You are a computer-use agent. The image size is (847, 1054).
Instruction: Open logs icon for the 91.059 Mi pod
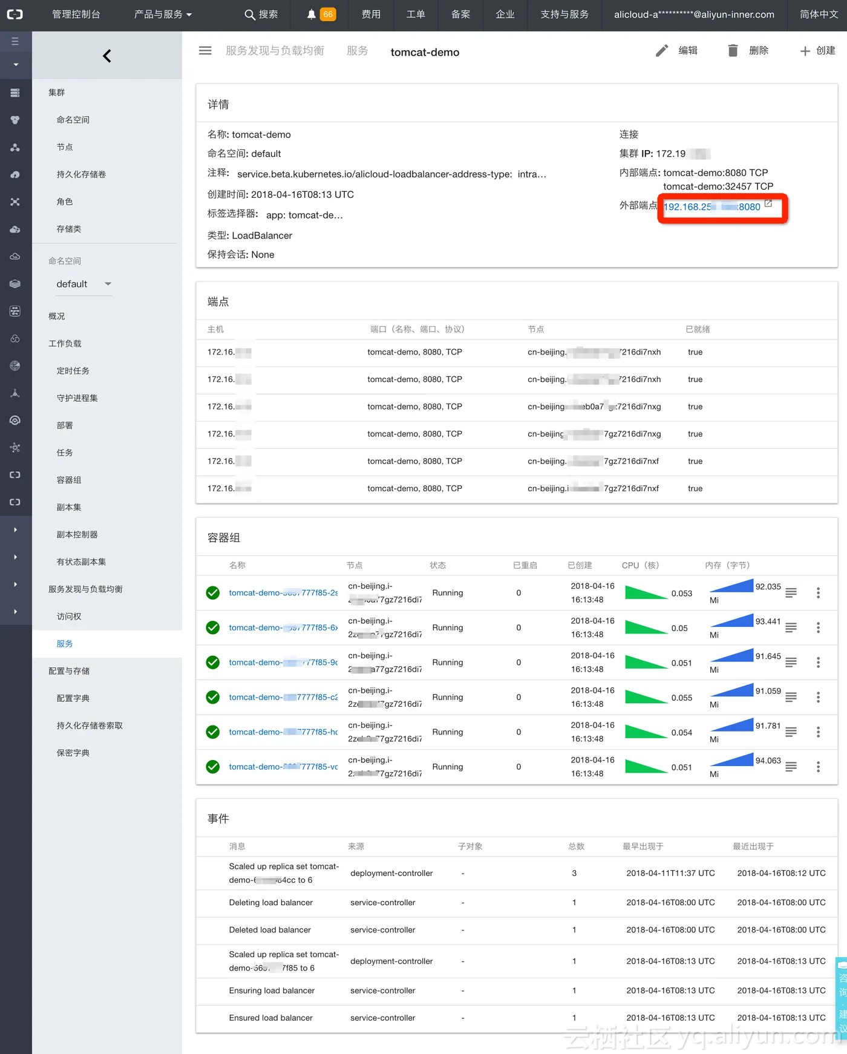791,697
